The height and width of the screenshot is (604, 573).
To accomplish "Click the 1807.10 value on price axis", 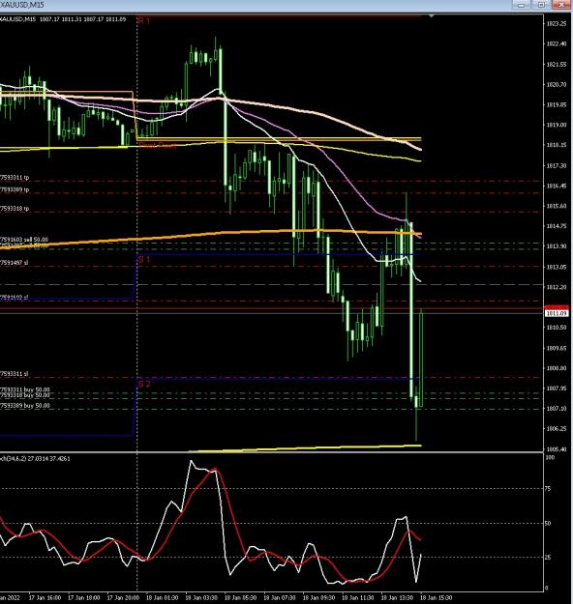I will (556, 409).
